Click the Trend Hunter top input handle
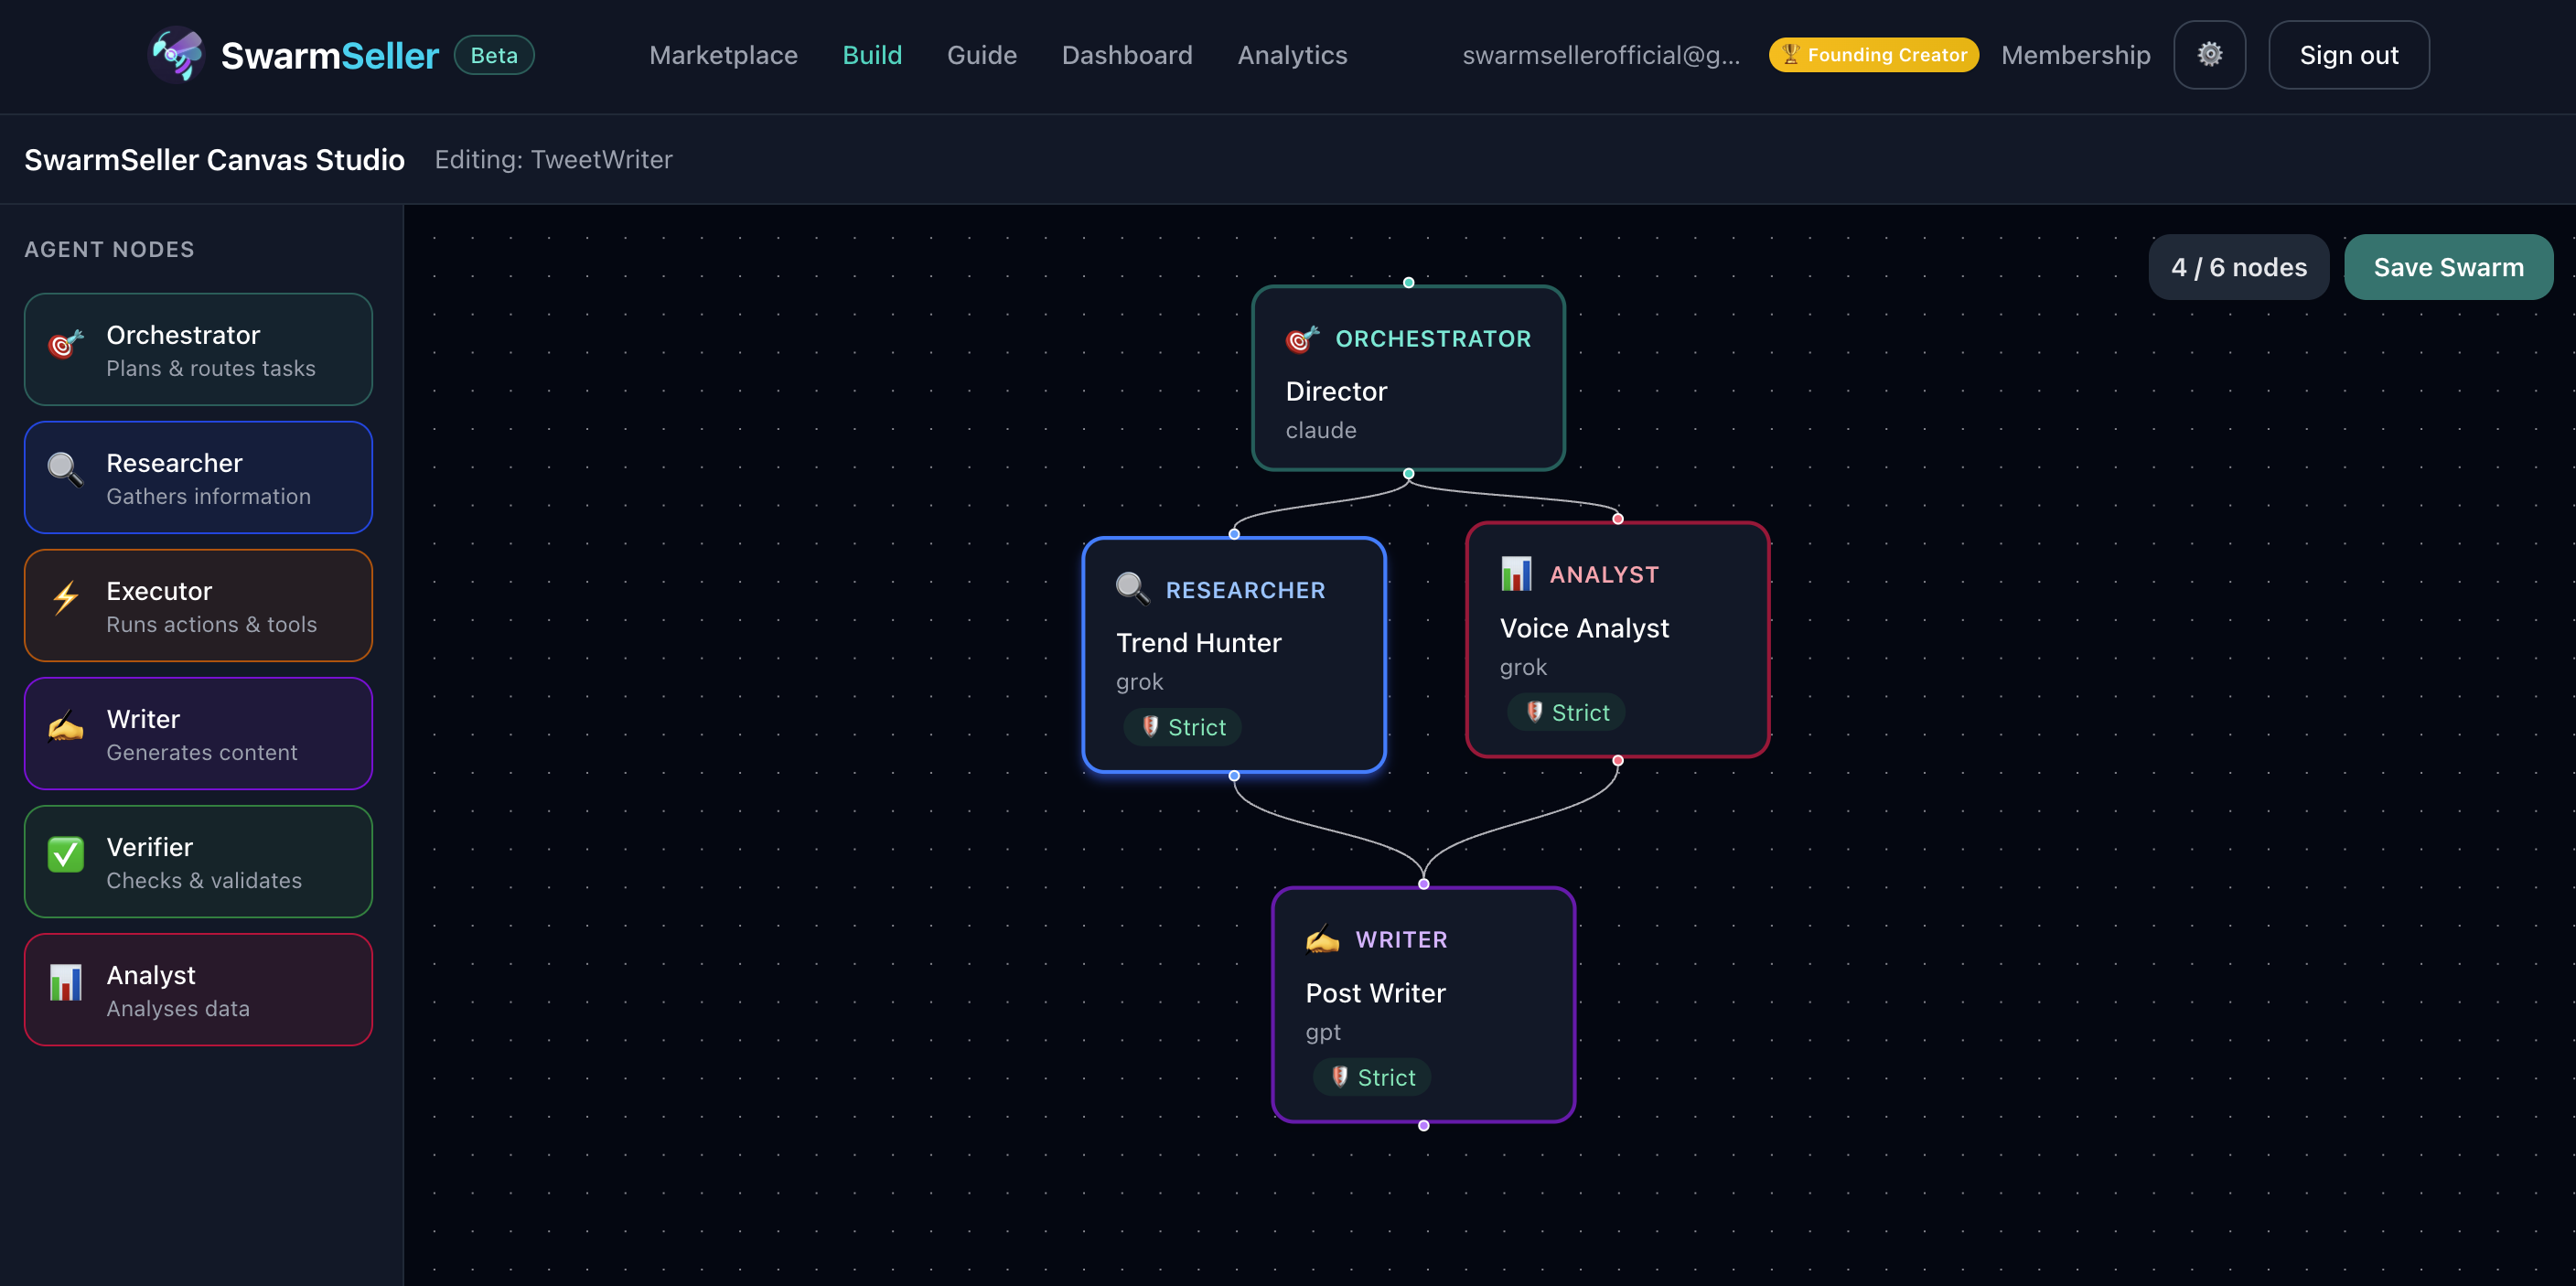The width and height of the screenshot is (2576, 1286). coord(1234,534)
